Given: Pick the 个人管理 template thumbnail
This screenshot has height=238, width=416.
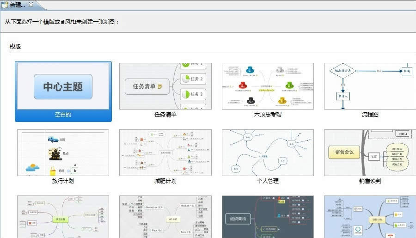Looking at the screenshot, I should 268,153.
